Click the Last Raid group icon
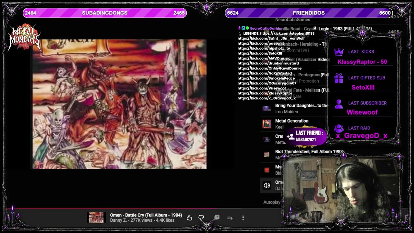This screenshot has width=414, height=233. pos(339,128)
